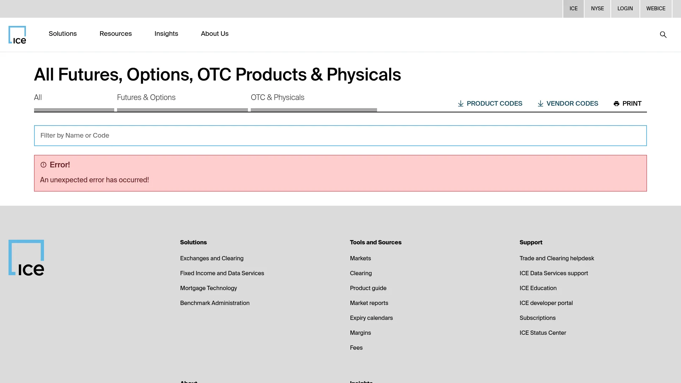This screenshot has width=681, height=383.
Task: Click the Print button
Action: tap(627, 104)
